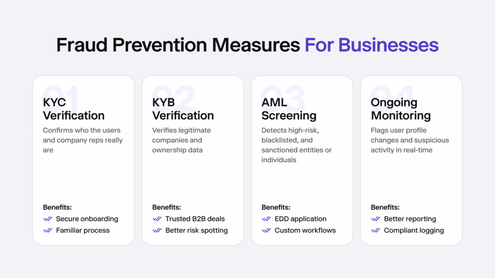Viewport: 495px width, 278px height.
Task: Click the AML Screening card heading
Action: (289, 109)
